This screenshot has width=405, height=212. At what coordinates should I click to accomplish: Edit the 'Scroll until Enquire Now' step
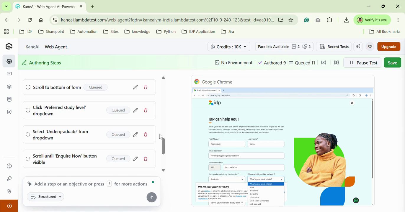tap(135, 159)
